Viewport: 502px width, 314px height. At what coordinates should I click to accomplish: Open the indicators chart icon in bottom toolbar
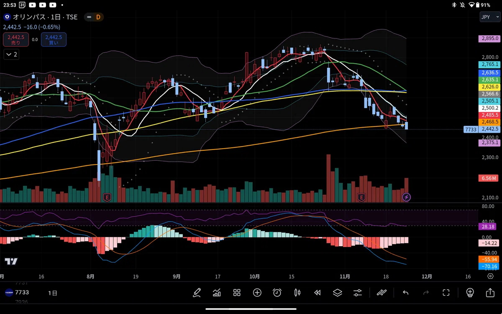tap(217, 293)
